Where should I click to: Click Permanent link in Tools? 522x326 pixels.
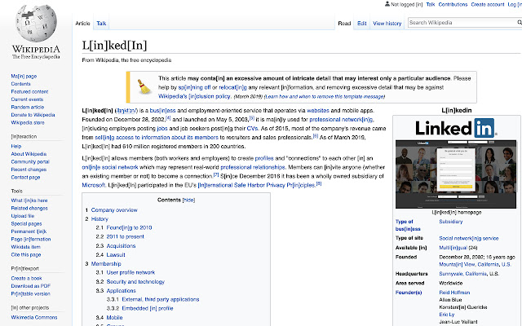(29, 231)
